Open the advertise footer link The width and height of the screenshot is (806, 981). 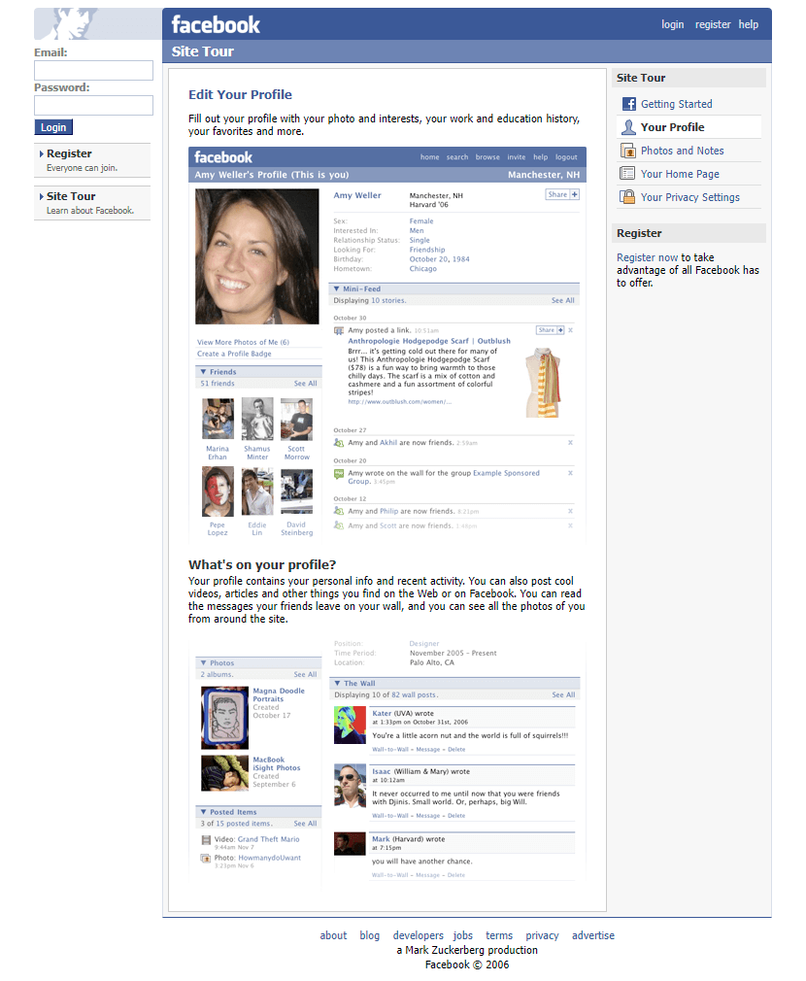pos(592,935)
